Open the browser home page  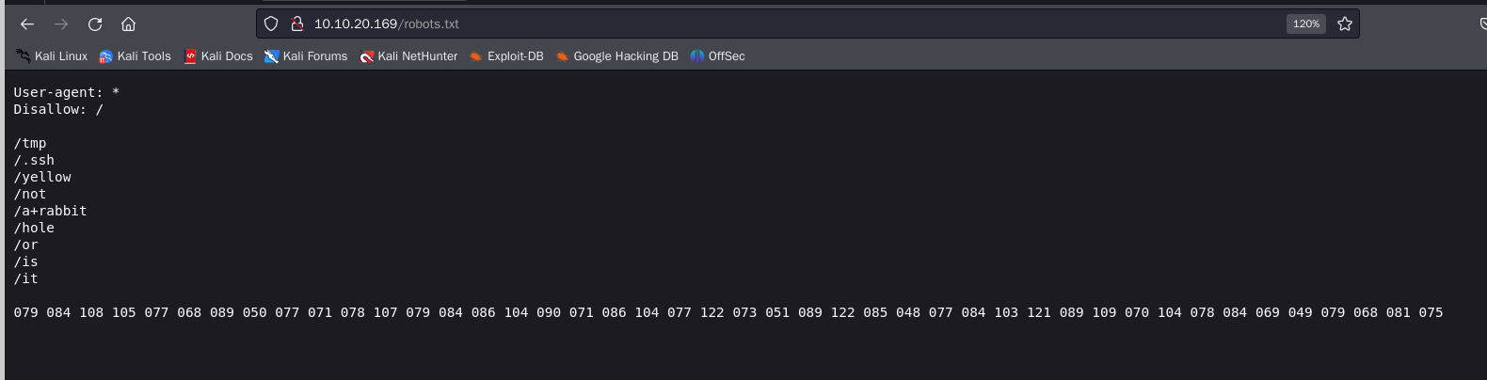[129, 24]
